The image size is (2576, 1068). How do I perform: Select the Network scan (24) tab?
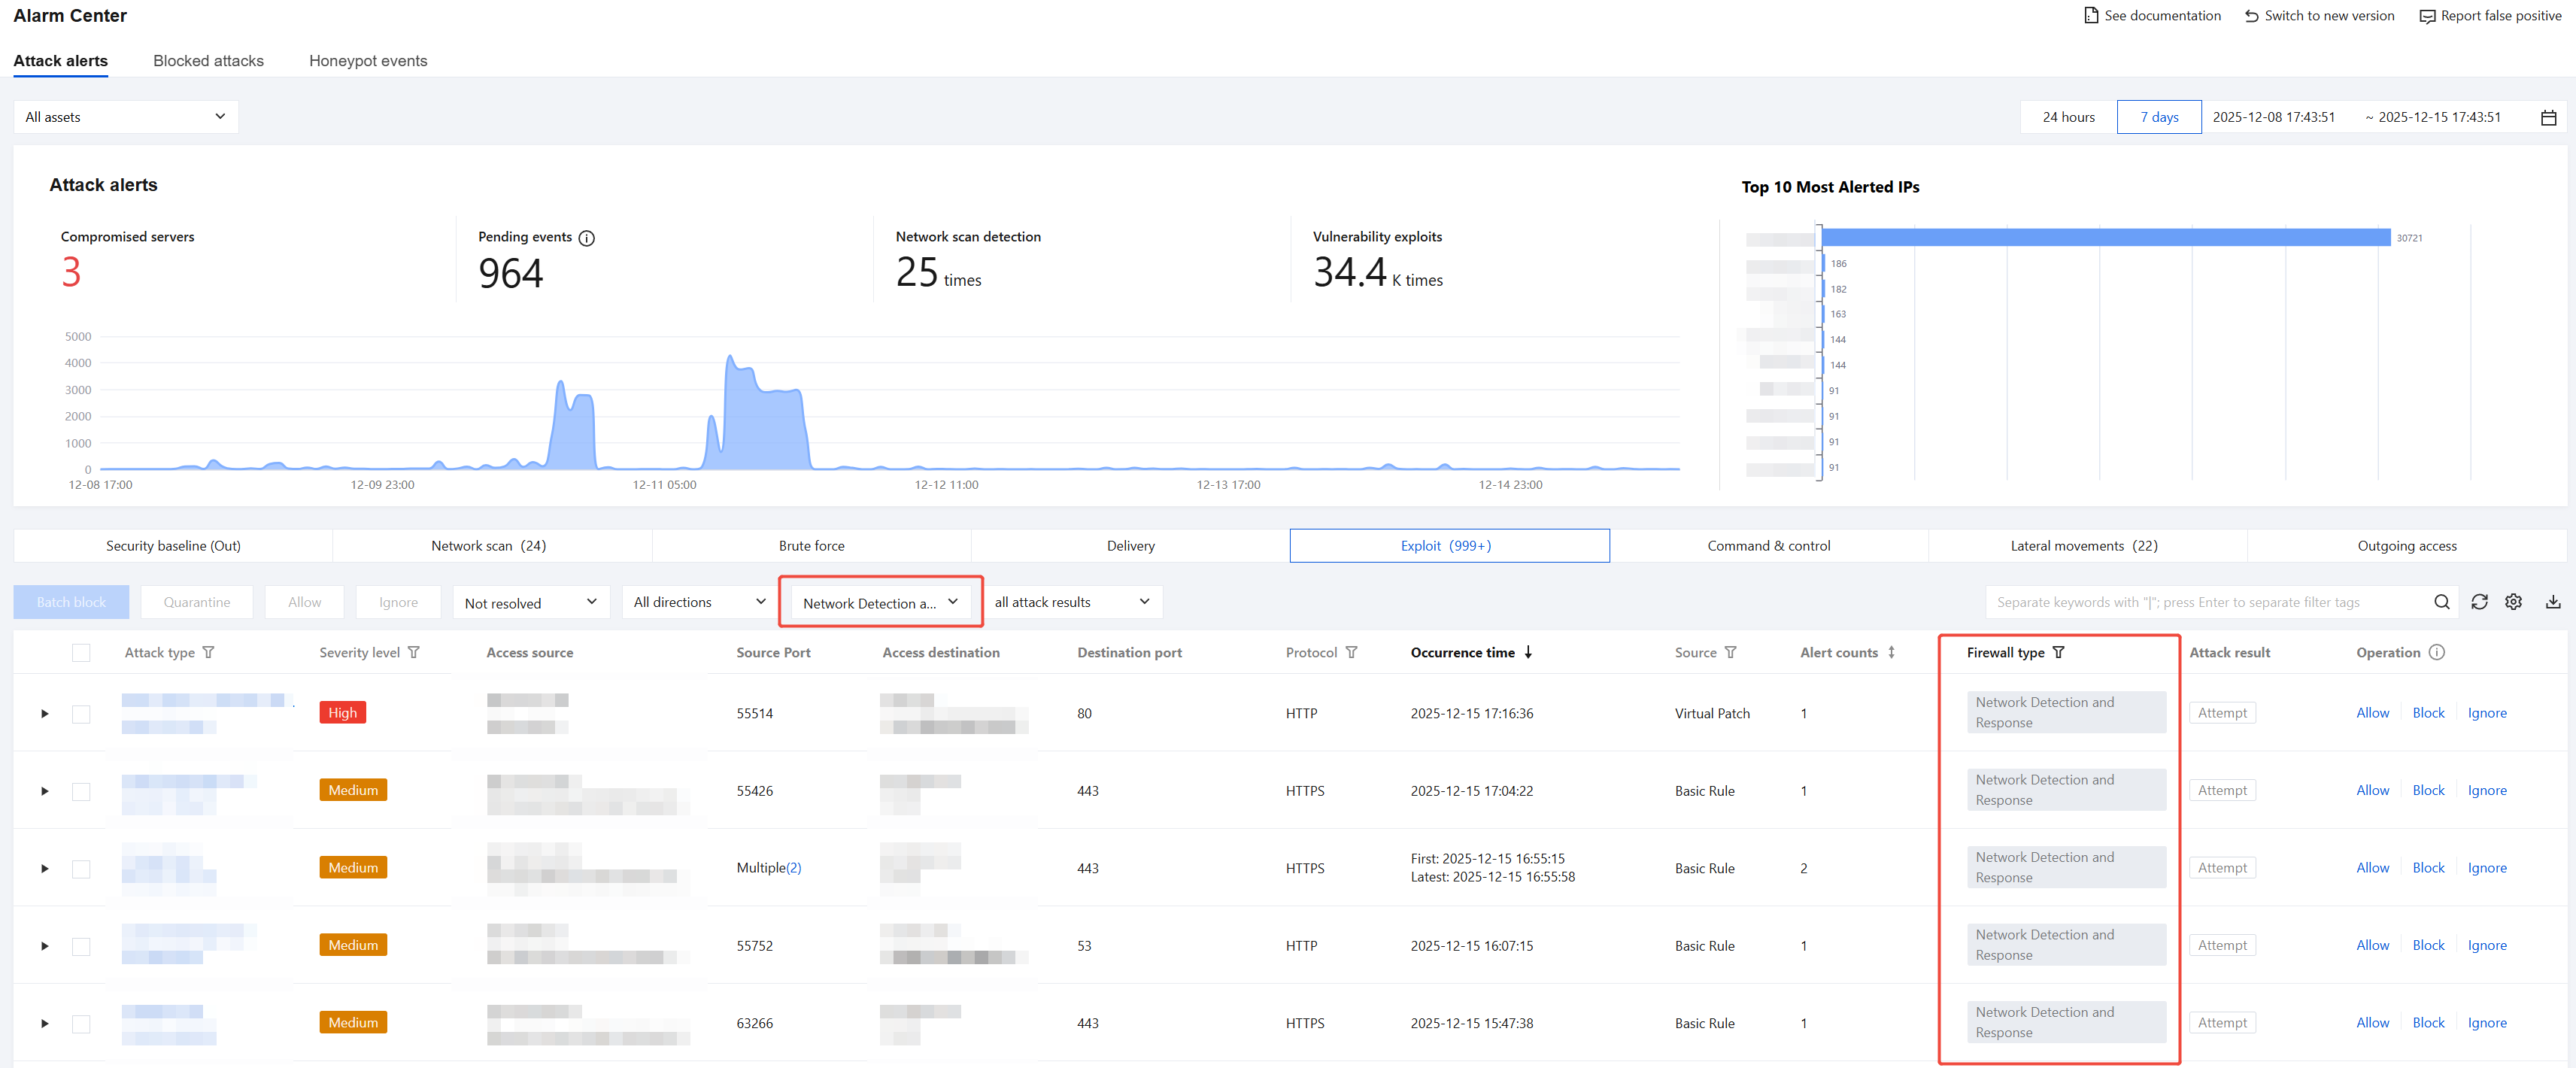point(488,546)
